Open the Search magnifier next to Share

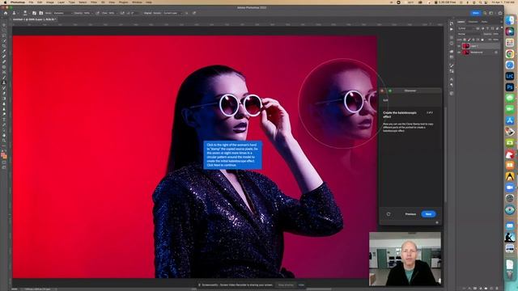coord(485,13)
